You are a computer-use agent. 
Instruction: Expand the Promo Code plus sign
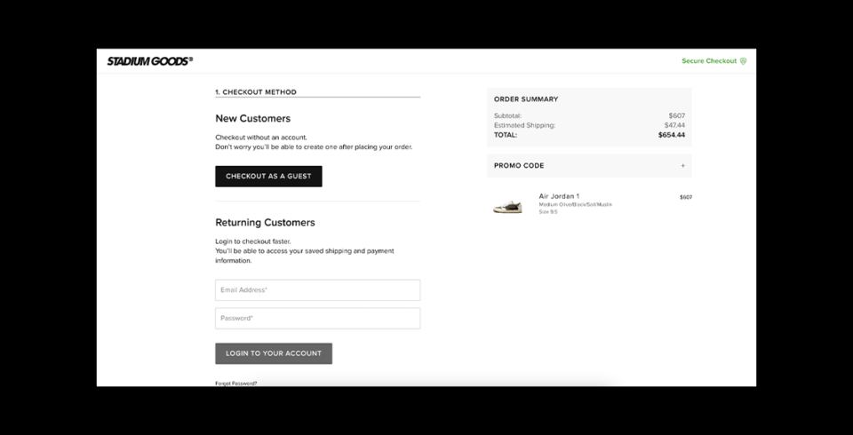pos(683,166)
